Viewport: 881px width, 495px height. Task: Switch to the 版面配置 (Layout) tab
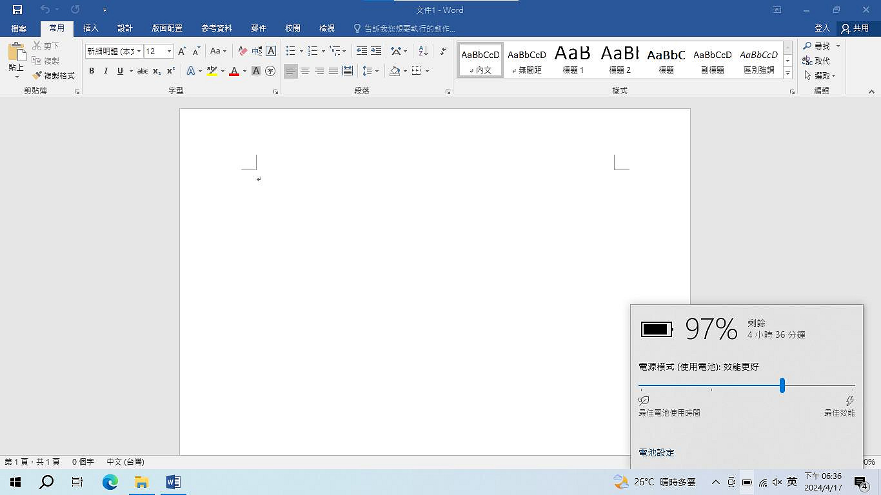click(167, 28)
